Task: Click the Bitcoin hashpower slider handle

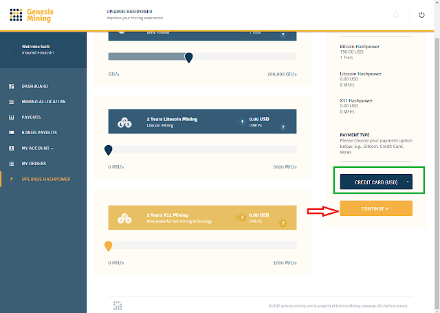Action: (x=189, y=58)
